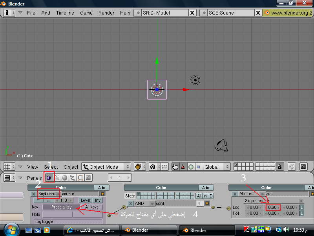Open the Help menu
Image resolution: width=314 pixels, height=236 pixels.
pos(125,13)
